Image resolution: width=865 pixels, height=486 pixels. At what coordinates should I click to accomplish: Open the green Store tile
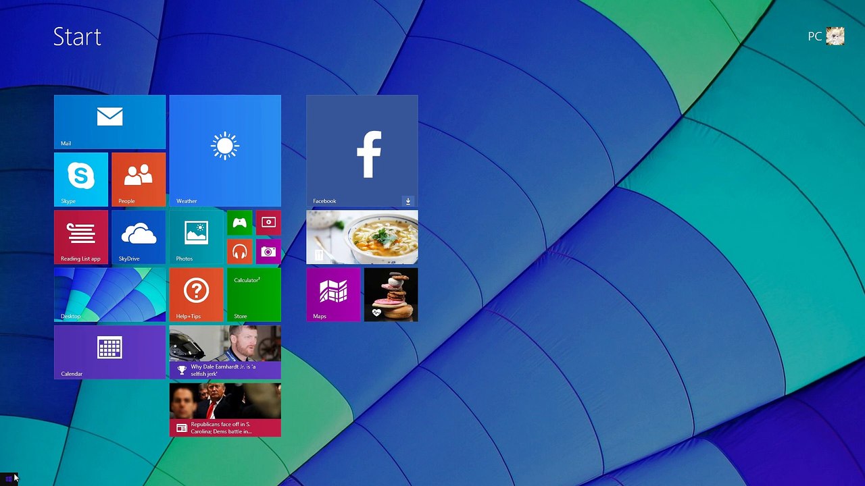254,295
